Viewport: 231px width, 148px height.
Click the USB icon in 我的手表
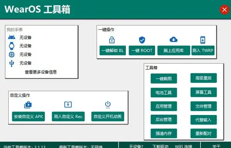(x=11, y=63)
